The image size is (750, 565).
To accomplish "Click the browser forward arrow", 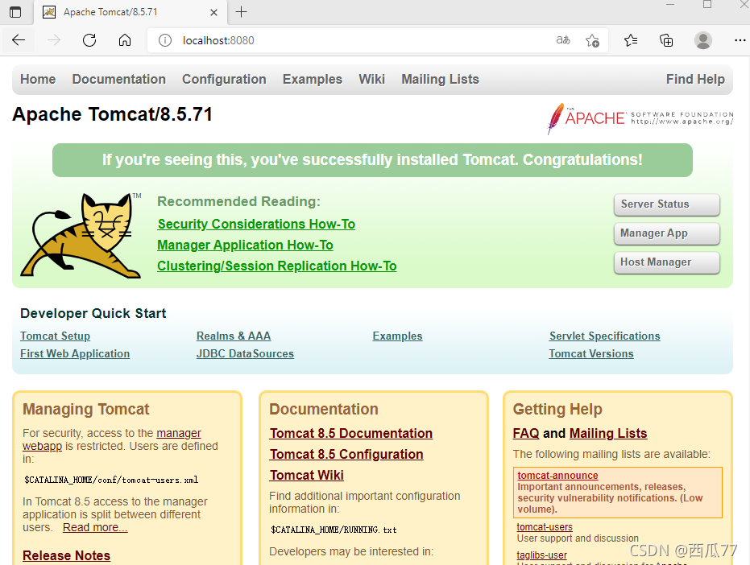I will [x=54, y=40].
